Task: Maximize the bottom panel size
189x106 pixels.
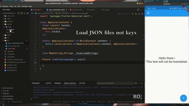Action: coord(139,83)
